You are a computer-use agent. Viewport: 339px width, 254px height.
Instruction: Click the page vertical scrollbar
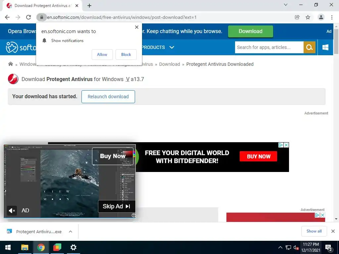click(x=336, y=41)
